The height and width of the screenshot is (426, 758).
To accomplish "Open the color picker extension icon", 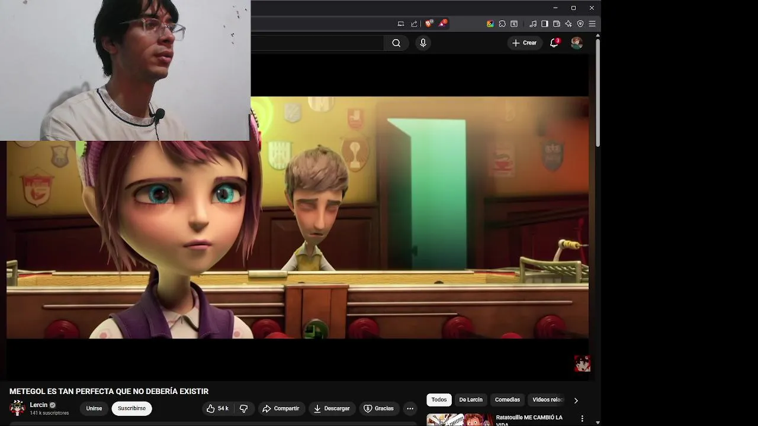I will point(490,24).
